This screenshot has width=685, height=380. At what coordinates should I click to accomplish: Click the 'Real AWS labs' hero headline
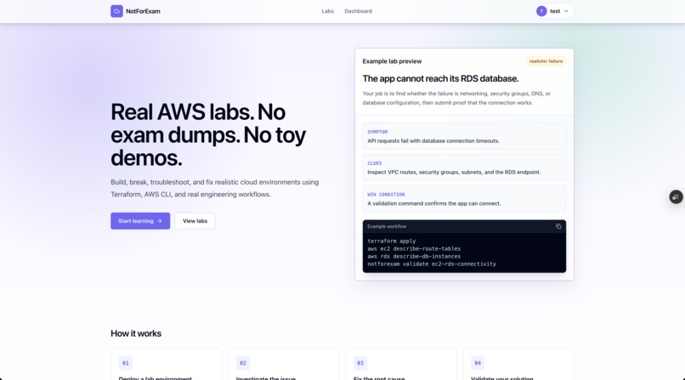(208, 134)
